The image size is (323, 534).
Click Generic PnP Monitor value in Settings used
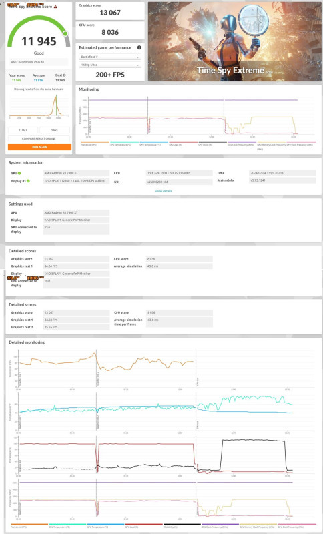pyautogui.click(x=76, y=220)
